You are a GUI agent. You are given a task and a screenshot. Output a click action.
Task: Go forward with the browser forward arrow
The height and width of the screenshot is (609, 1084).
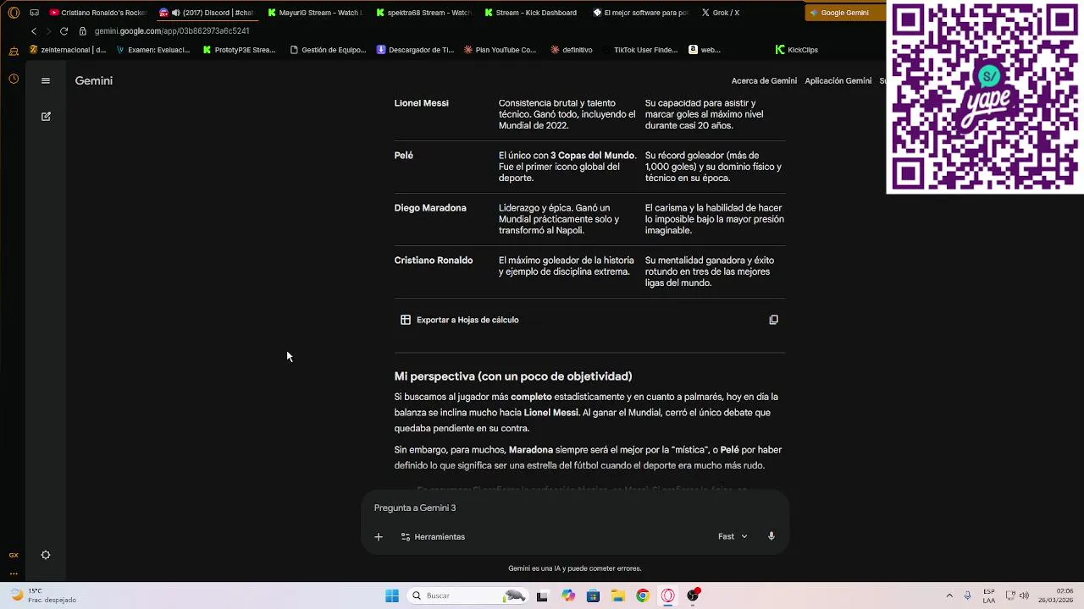pos(48,30)
